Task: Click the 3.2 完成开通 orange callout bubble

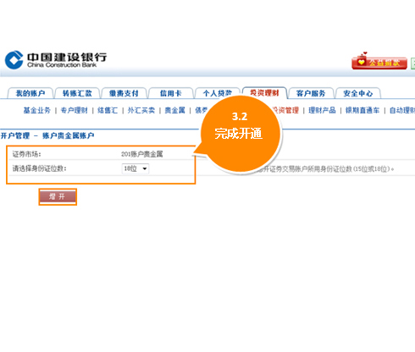Action: click(x=241, y=133)
